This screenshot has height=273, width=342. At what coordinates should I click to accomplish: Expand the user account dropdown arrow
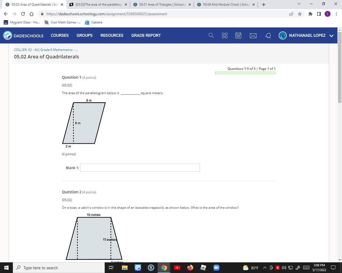(332, 36)
